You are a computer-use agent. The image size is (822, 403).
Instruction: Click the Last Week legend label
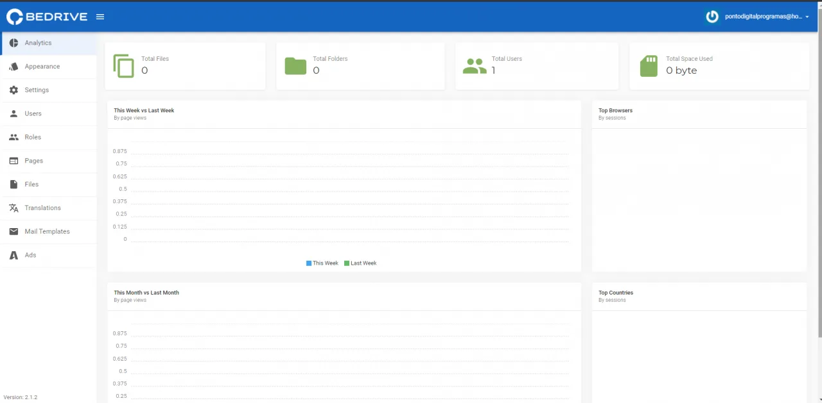pos(363,263)
